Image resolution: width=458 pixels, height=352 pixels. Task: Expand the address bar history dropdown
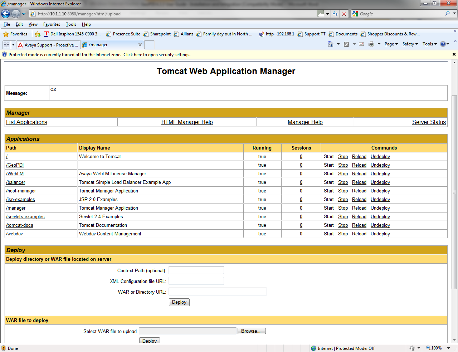click(327, 14)
